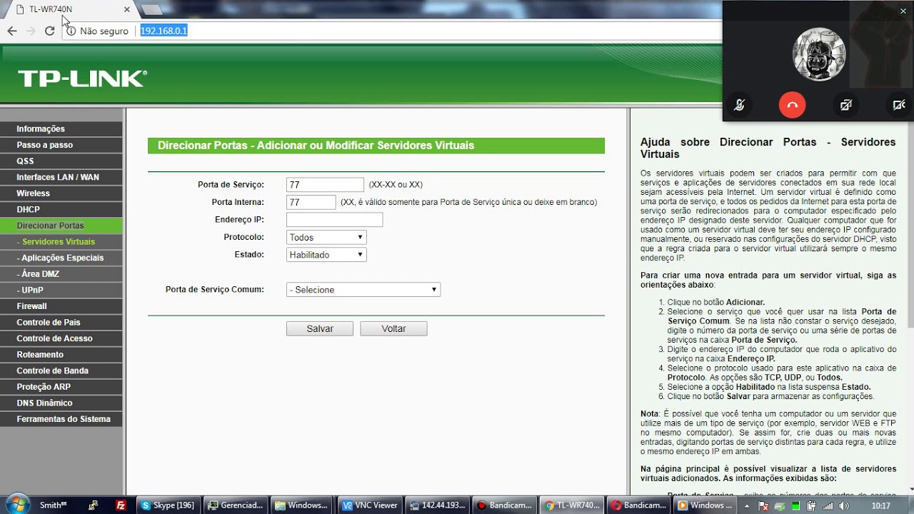Open the Estado dropdown

point(326,254)
